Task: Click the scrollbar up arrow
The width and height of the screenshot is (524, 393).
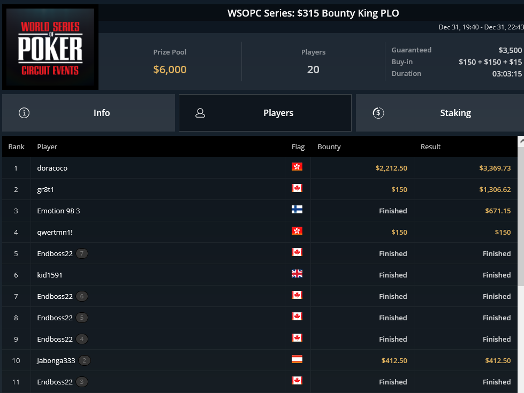Action: pyautogui.click(x=521, y=141)
